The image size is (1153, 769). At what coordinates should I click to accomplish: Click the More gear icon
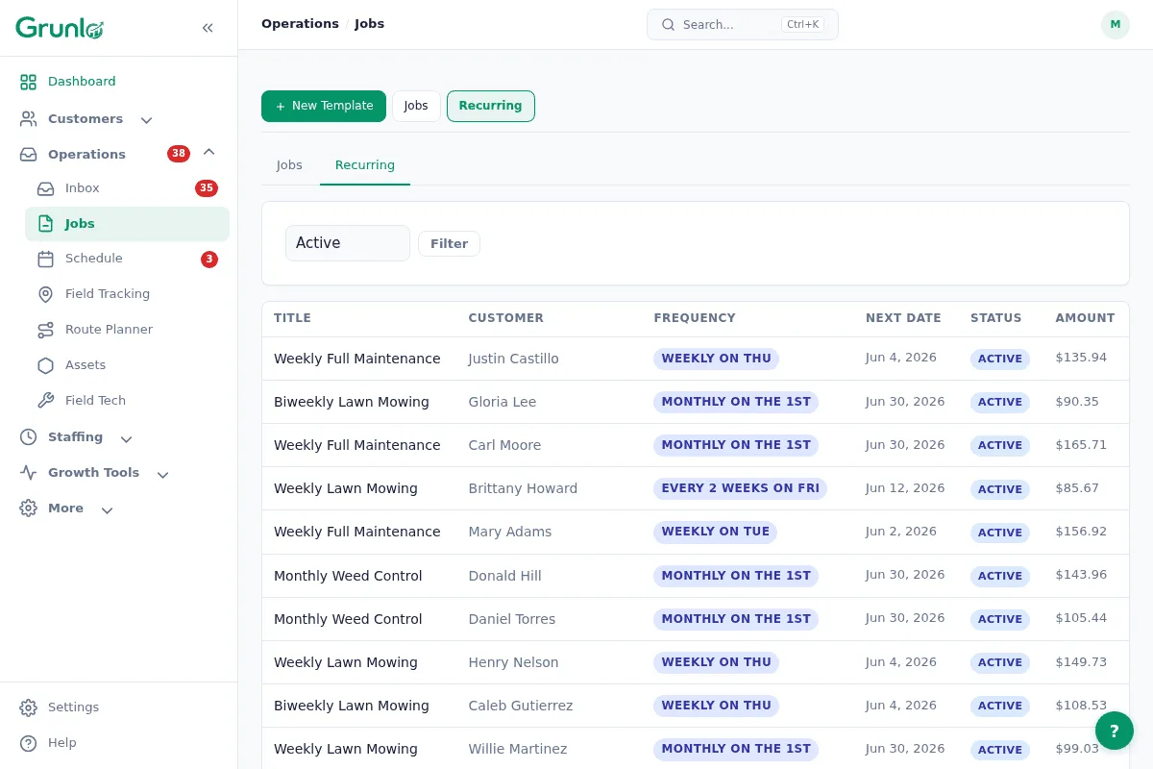click(29, 509)
